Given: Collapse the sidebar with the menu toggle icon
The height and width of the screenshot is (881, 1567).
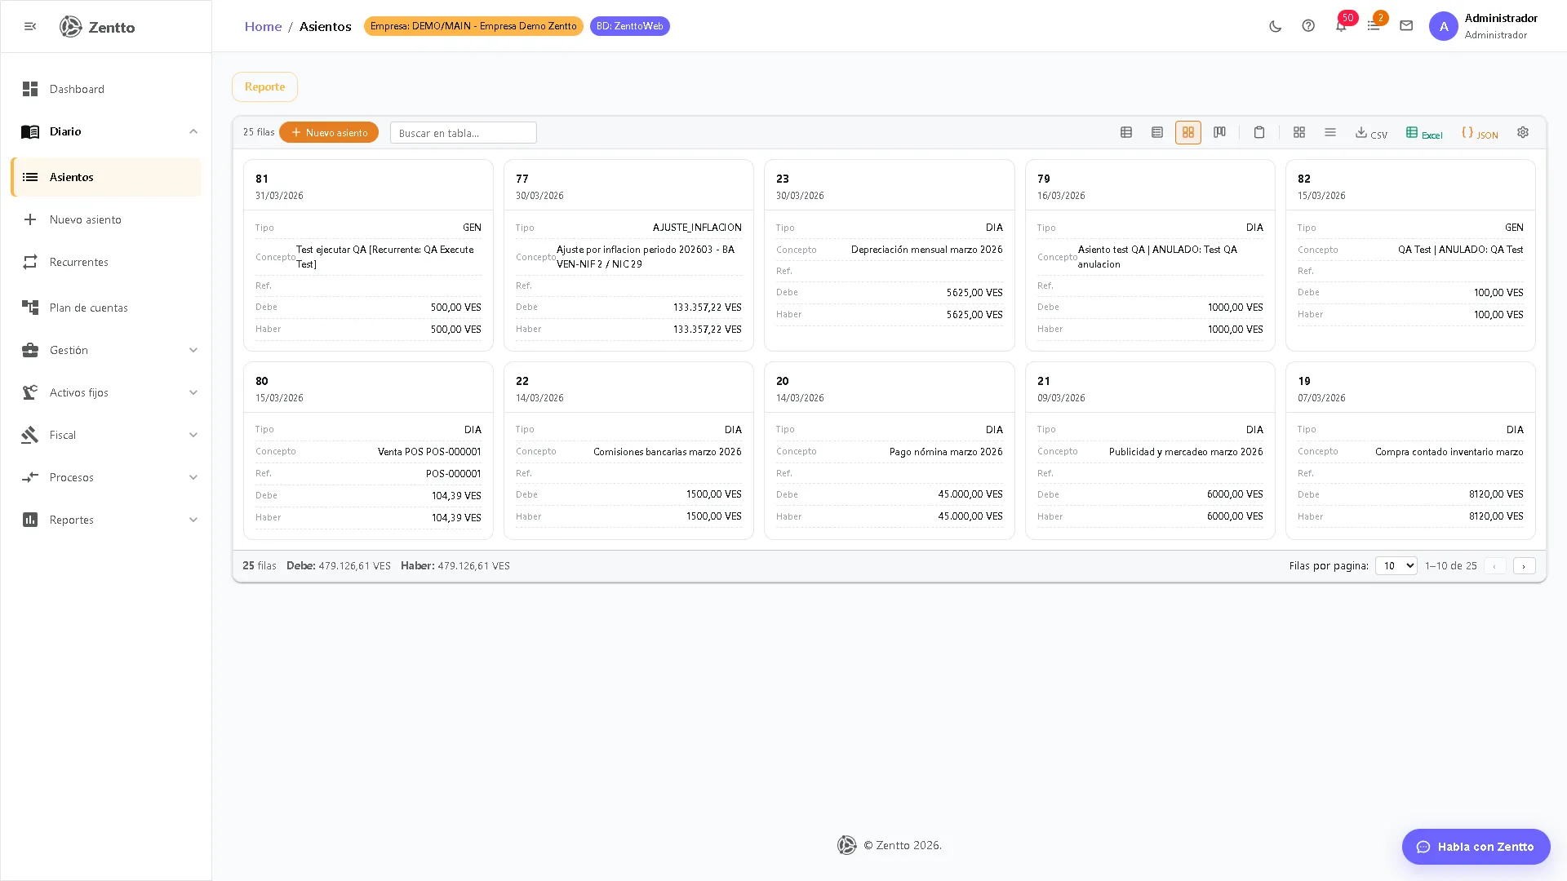Looking at the screenshot, I should click(30, 26).
